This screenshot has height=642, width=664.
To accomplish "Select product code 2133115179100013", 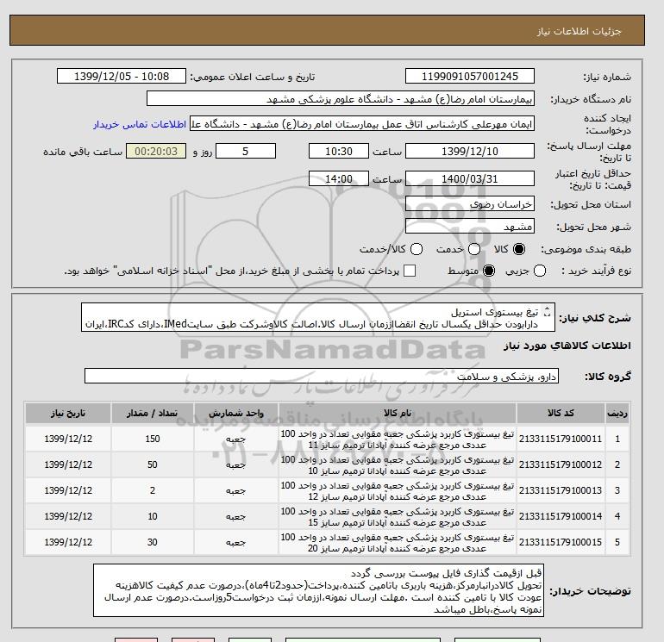I will coord(561,490).
